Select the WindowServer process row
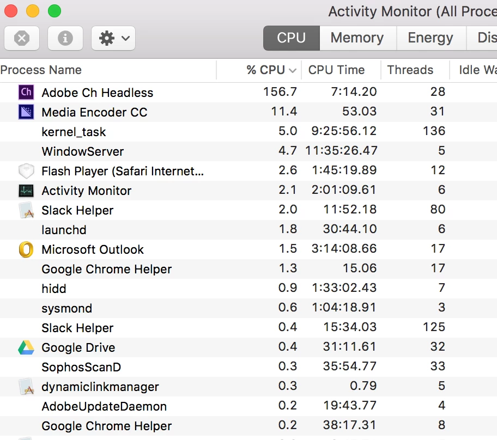497x440 pixels. click(248, 151)
